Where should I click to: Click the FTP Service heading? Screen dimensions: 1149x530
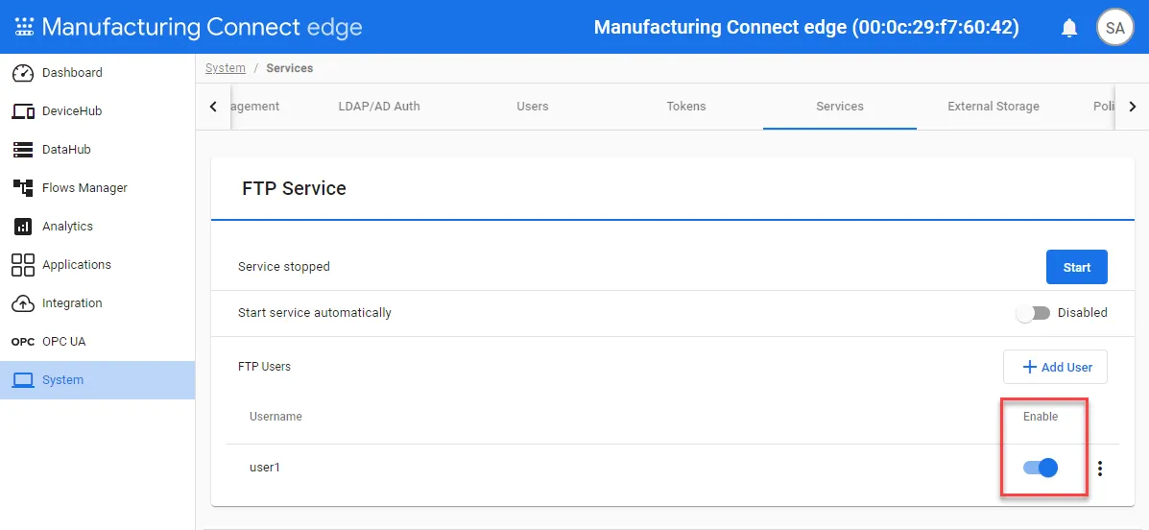(294, 188)
